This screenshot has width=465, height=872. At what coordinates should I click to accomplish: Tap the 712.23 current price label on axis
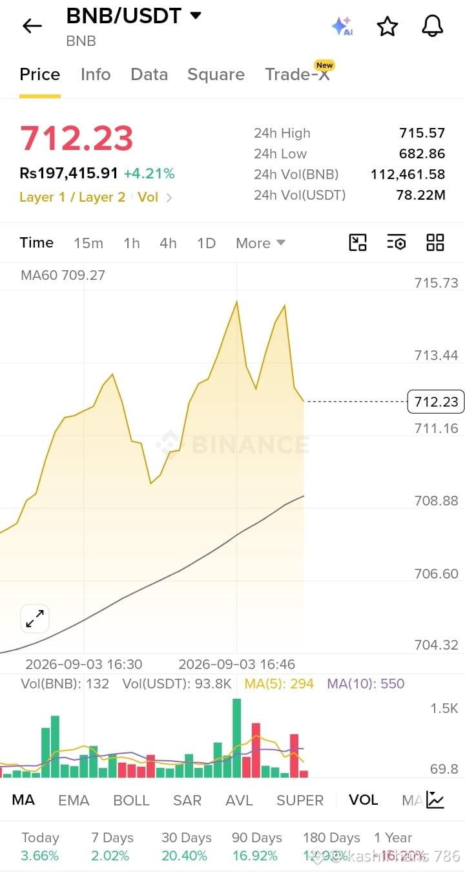(x=436, y=401)
